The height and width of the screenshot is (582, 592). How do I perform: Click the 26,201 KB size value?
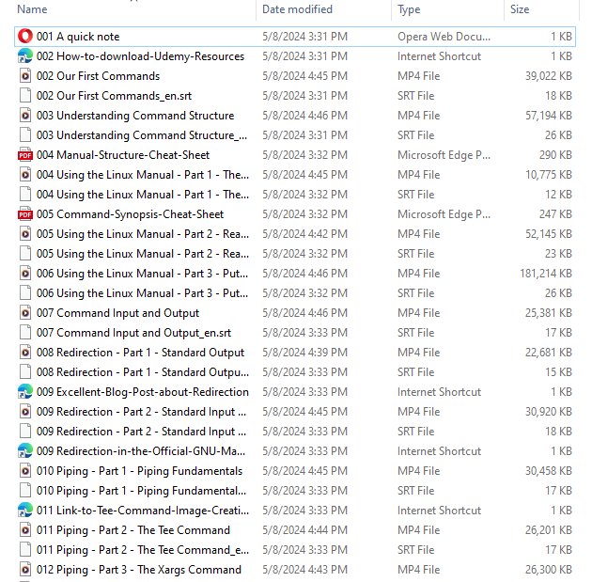(x=549, y=530)
